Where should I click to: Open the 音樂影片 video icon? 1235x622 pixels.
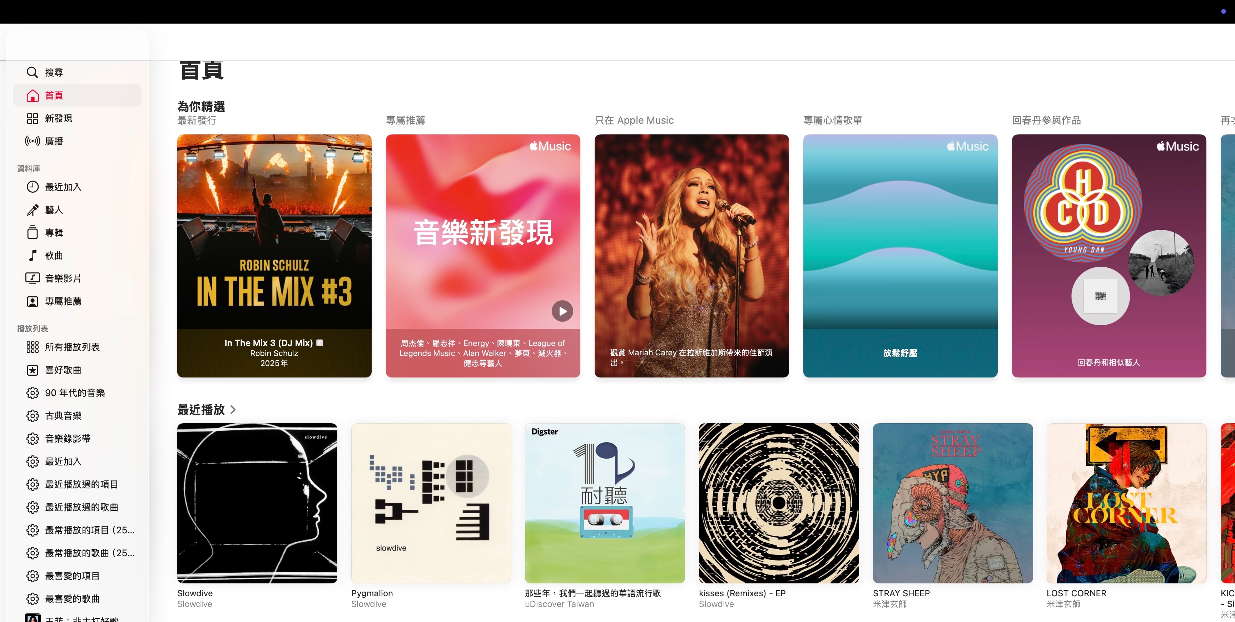pos(32,278)
